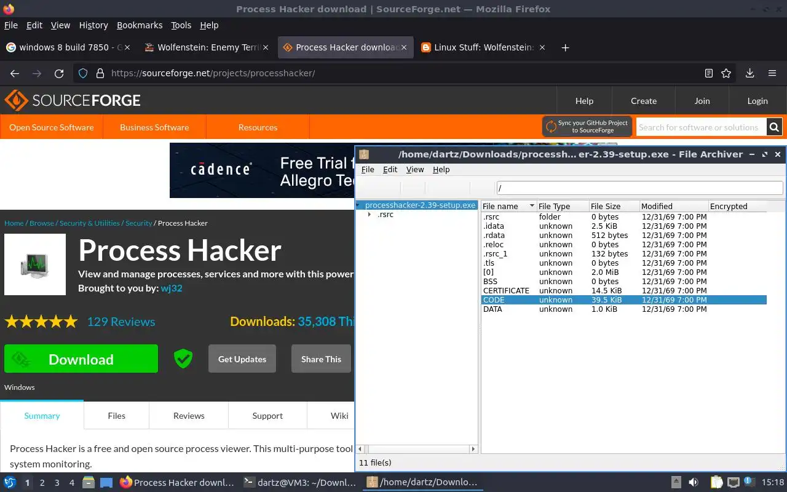The width and height of the screenshot is (787, 492).
Task: Click the Get Updates button
Action: [x=242, y=359]
